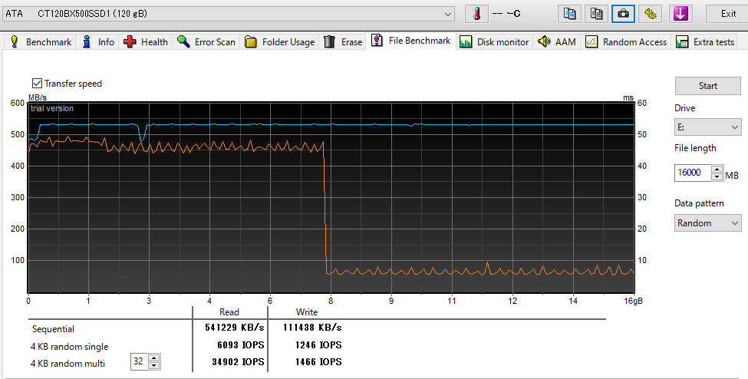Viewport: 748px width, 379px height.
Task: Click the Erase trash can icon
Action: 329,41
